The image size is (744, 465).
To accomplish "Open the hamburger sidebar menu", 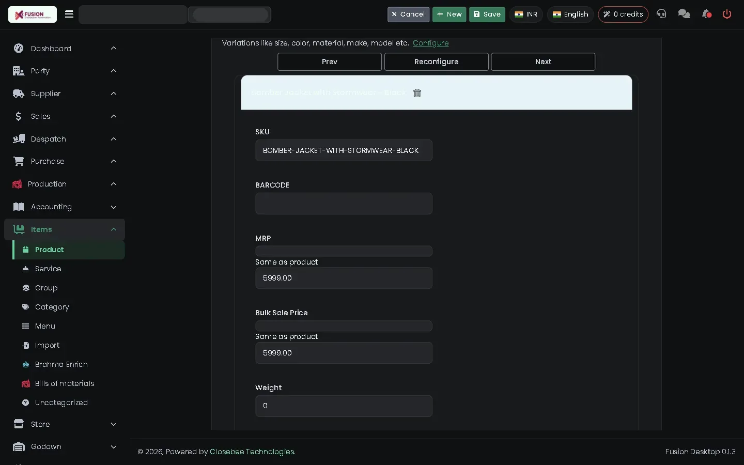I will (69, 14).
